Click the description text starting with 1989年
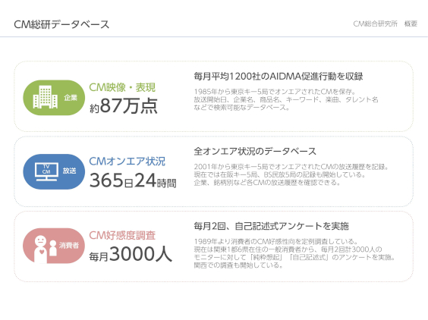 pyautogui.click(x=294, y=253)
